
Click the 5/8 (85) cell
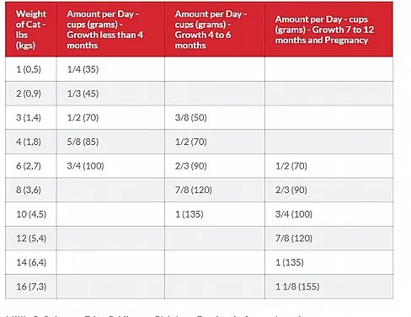[110, 142]
